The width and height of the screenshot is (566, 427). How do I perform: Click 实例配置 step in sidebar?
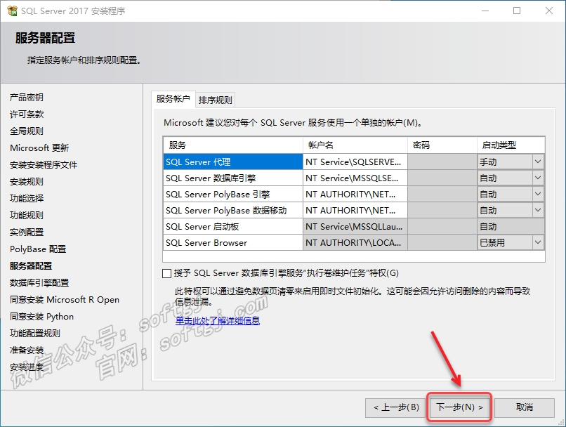(x=27, y=232)
